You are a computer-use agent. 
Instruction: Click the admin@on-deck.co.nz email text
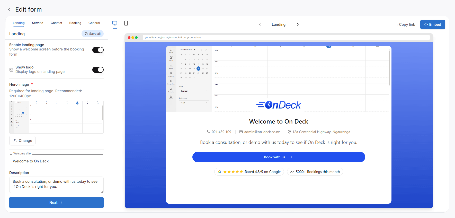[x=262, y=132]
